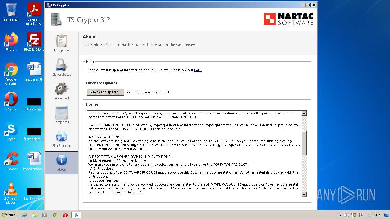Click the 9:59 PM taskbar clock

click(x=374, y=215)
